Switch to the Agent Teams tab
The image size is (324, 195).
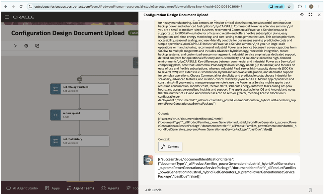tap(80, 188)
